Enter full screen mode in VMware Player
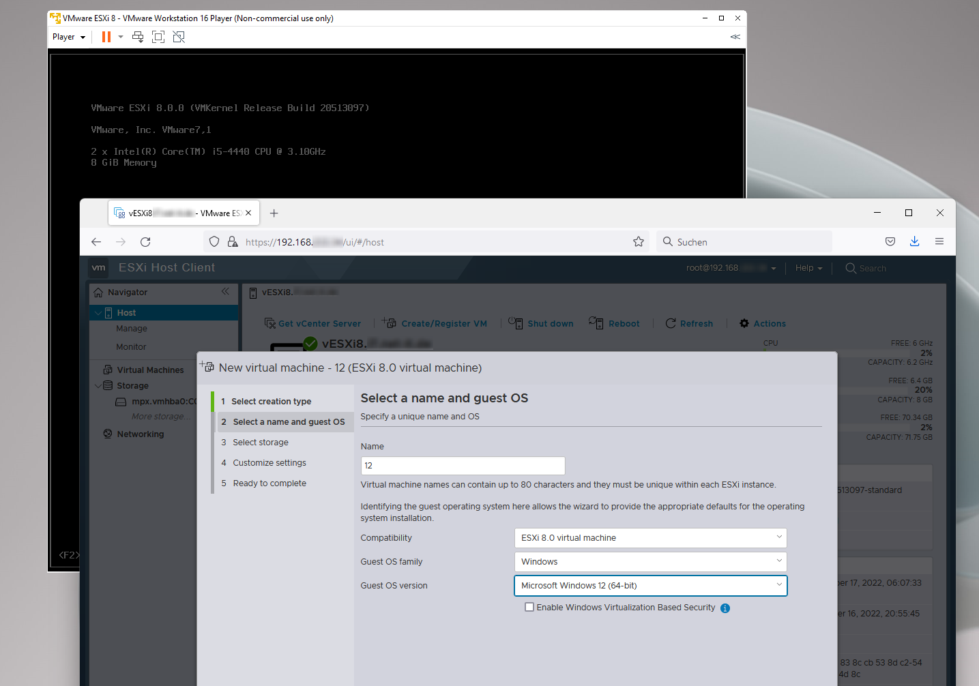This screenshot has height=686, width=979. [x=158, y=37]
